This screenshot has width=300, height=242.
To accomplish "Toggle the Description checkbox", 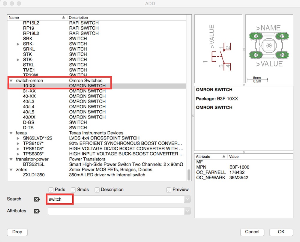I will click(97, 190).
